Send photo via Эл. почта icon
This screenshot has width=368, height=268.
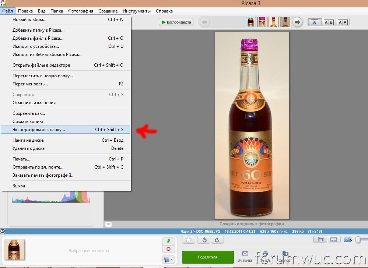[x=245, y=256]
